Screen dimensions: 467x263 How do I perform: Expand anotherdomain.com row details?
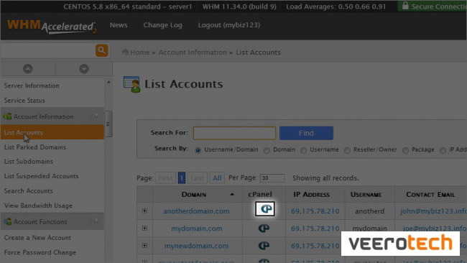point(144,211)
